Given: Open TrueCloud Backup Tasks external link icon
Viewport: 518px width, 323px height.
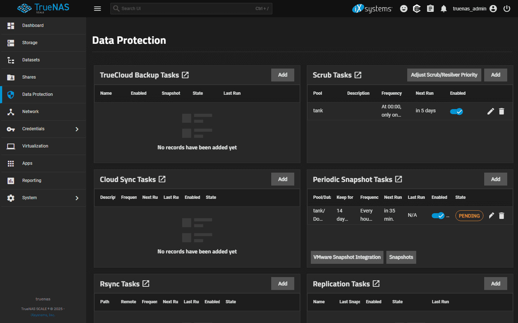Looking at the screenshot, I should [185, 75].
